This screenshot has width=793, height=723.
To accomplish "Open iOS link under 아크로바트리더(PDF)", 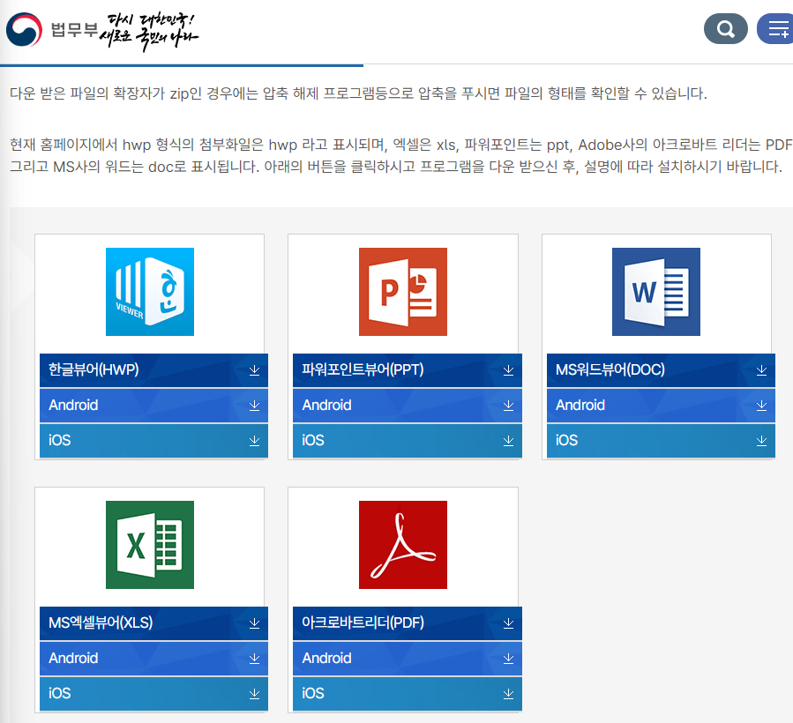I will [408, 694].
